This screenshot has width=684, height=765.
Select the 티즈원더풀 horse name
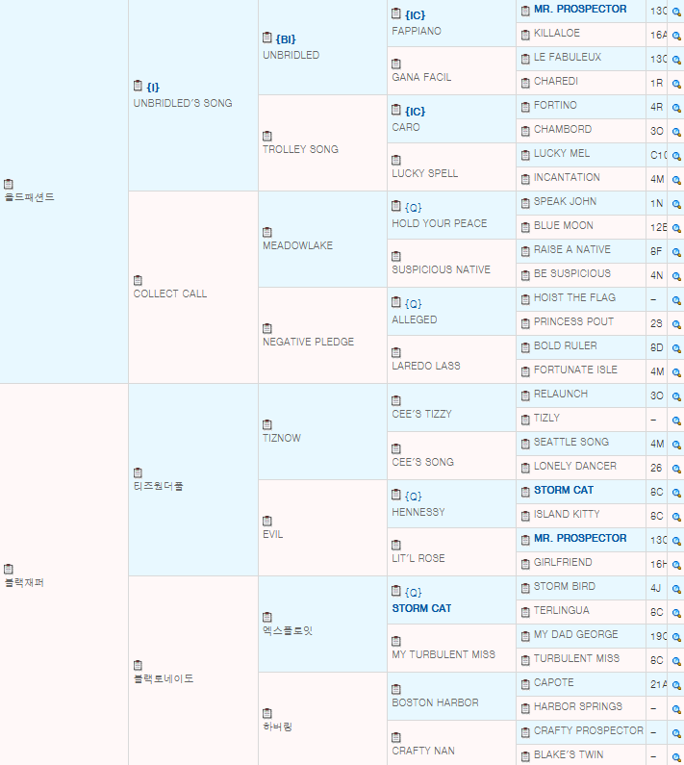158,486
